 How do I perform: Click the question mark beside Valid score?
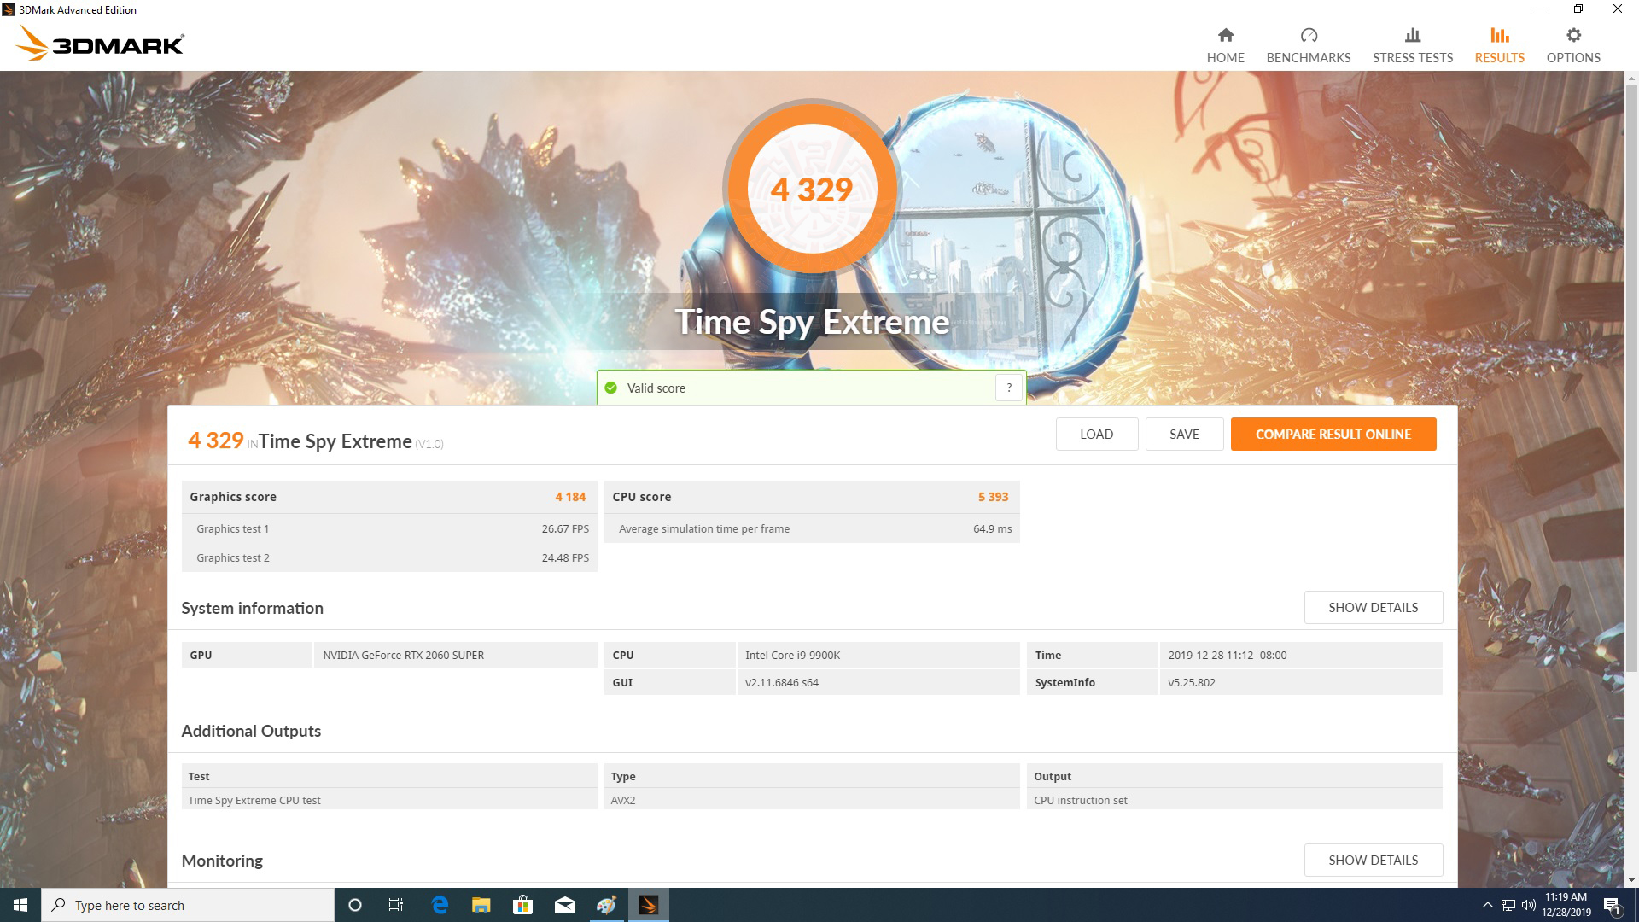[1008, 387]
